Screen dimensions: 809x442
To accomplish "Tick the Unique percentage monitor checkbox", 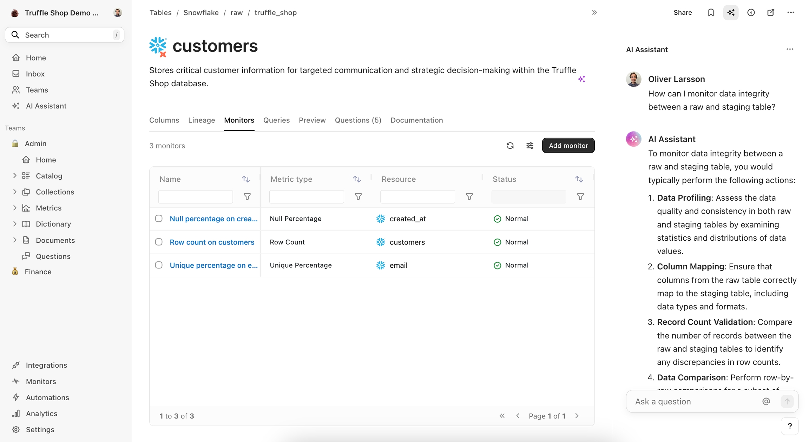I will point(159,265).
